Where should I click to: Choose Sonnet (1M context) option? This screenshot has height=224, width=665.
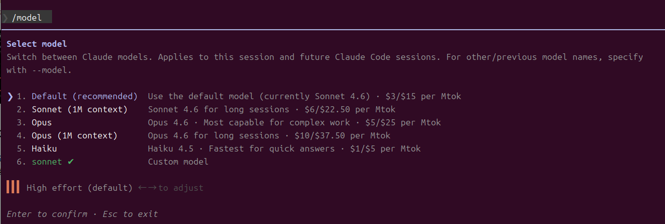coord(79,109)
